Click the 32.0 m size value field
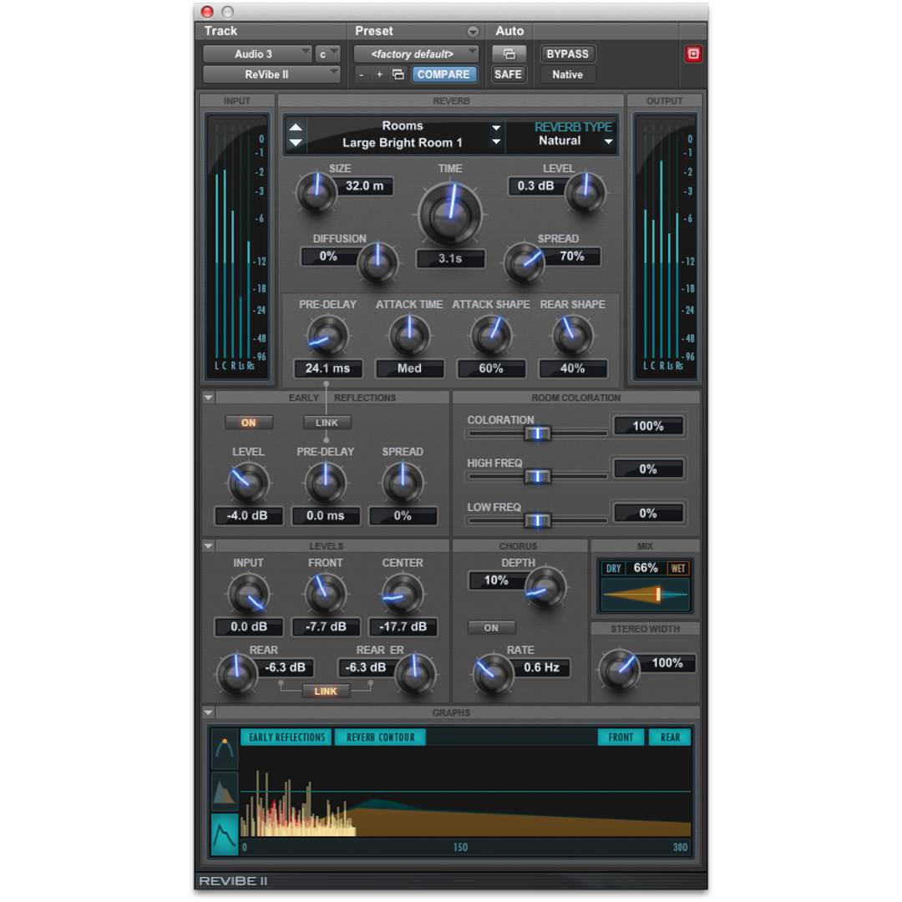Image resolution: width=902 pixels, height=902 pixels. point(364,185)
